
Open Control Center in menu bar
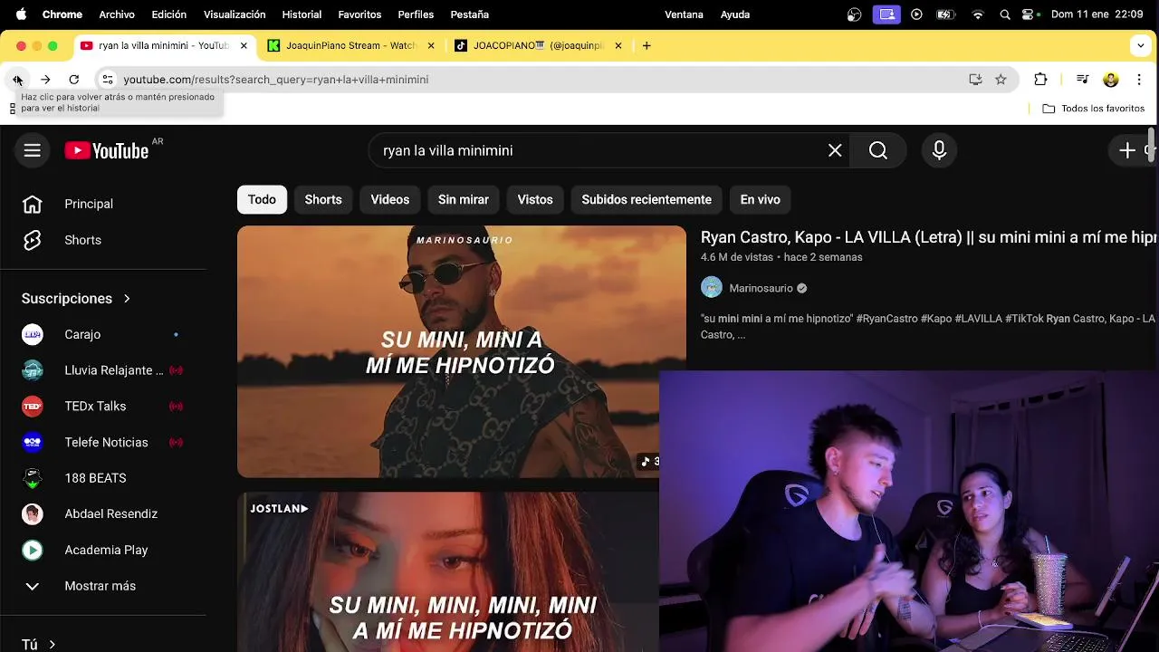tap(1029, 14)
